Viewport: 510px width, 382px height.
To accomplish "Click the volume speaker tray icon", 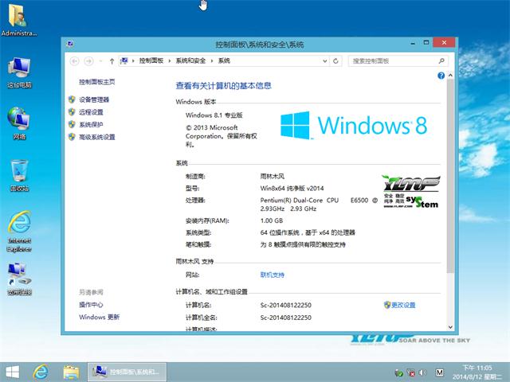I will 424,372.
